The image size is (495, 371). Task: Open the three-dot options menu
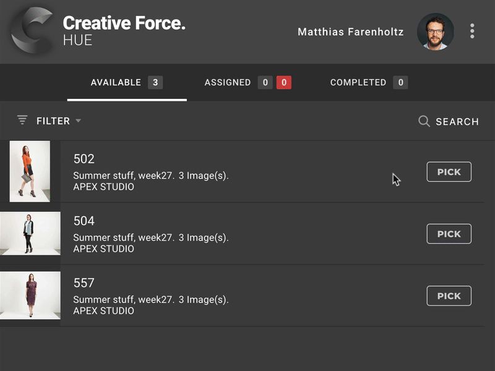coord(472,32)
